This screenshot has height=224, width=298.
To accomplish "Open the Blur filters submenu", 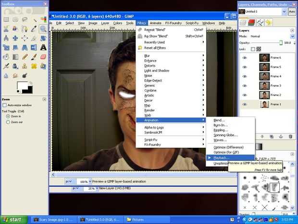I will [x=171, y=55].
